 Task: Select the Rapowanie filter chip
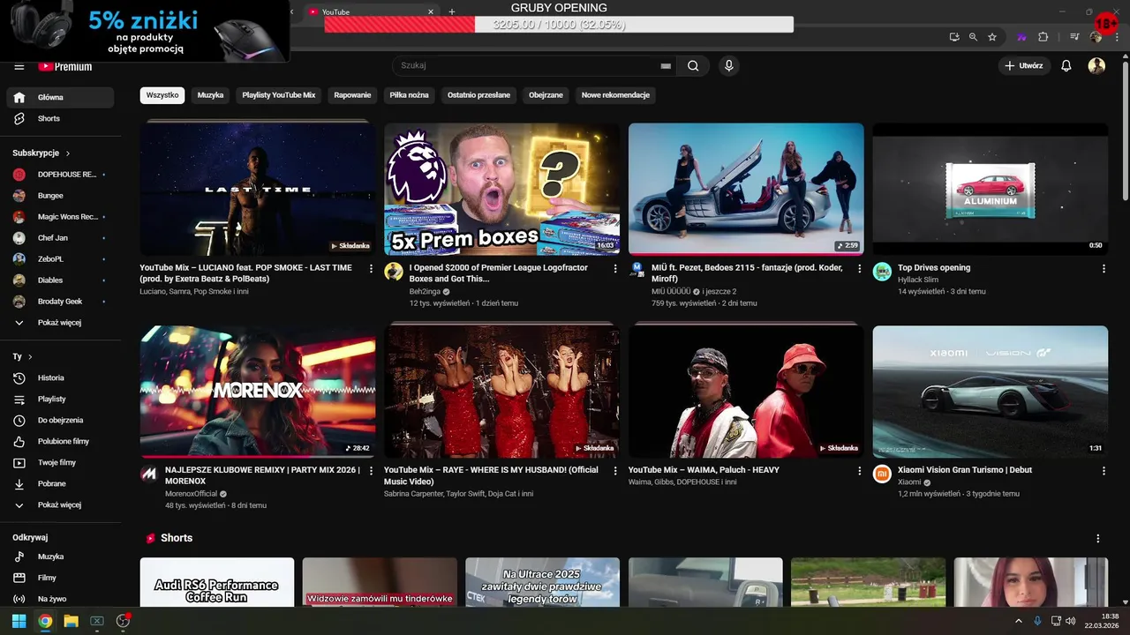[x=352, y=95]
